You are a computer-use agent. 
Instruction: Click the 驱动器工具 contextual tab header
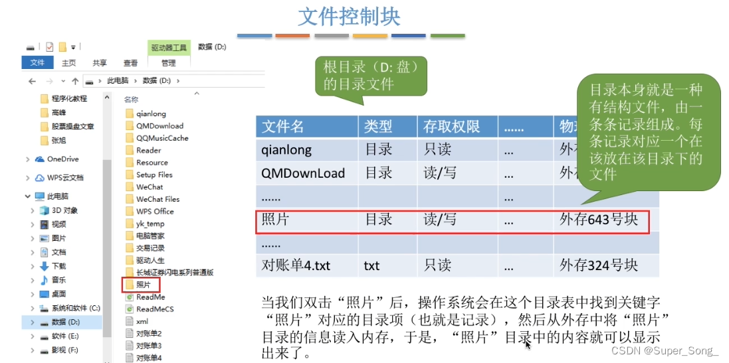pos(169,47)
